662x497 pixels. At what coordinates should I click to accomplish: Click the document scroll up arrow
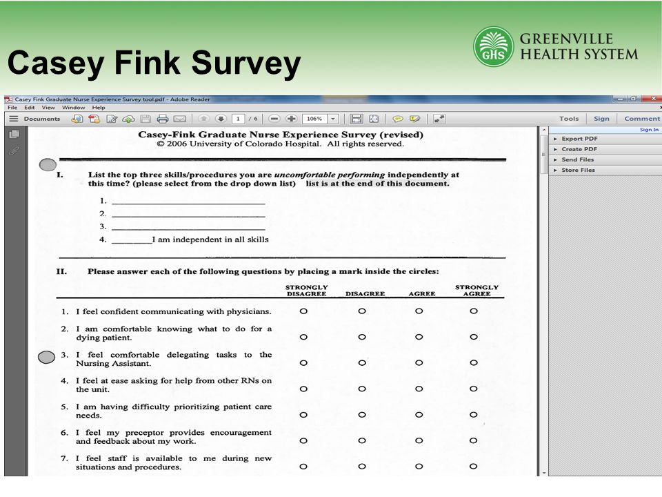click(x=544, y=130)
